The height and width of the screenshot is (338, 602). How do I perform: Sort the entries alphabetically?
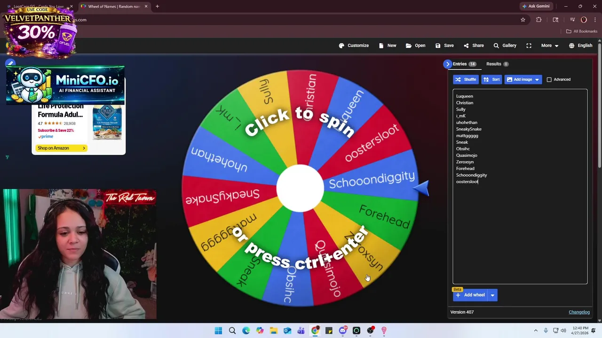pos(491,79)
